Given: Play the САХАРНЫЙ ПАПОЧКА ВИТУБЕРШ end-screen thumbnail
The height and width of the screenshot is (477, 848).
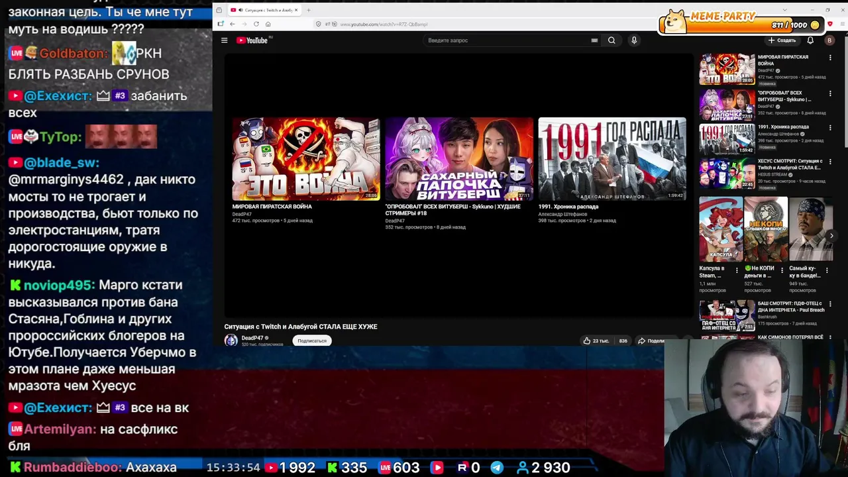Looking at the screenshot, I should coord(459,159).
